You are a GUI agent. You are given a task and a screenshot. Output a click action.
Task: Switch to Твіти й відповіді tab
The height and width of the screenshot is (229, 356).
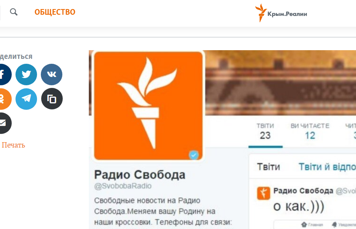[327, 167]
